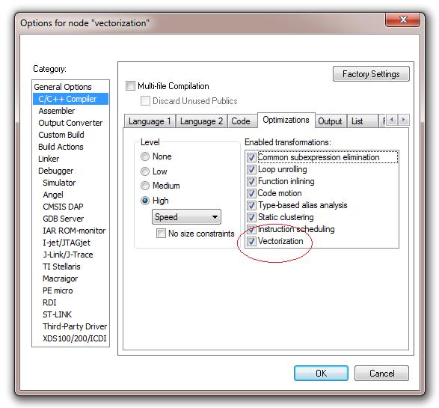Close the Options dialog window
The height and width of the screenshot is (408, 439).
pyautogui.click(x=402, y=19)
